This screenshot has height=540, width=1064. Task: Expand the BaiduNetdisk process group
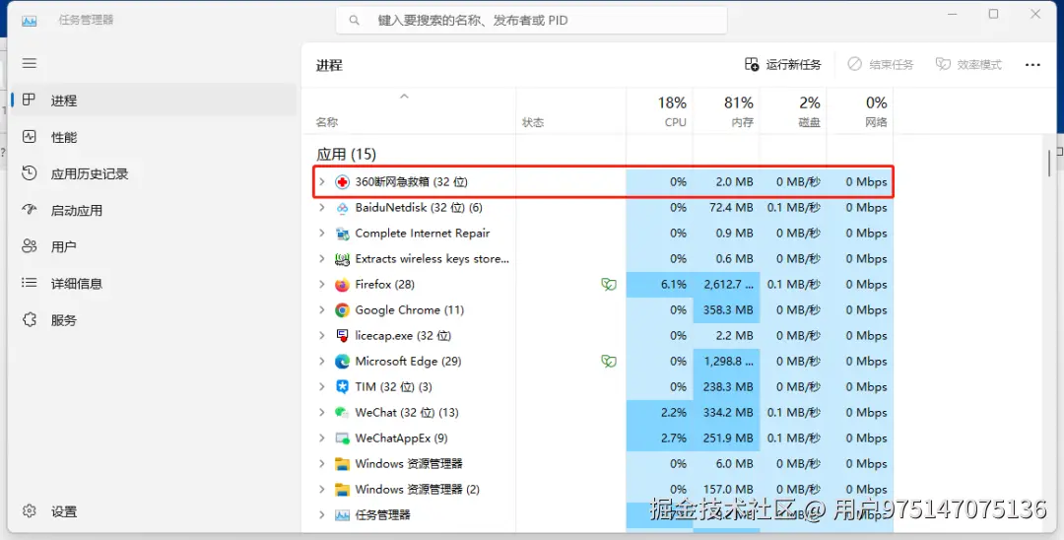pyautogui.click(x=322, y=208)
